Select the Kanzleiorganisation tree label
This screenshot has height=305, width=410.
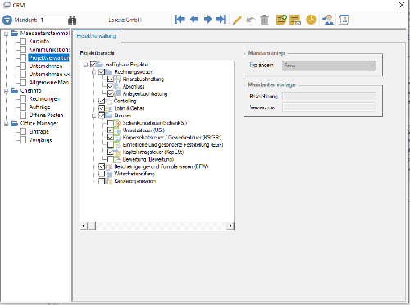coord(134,181)
